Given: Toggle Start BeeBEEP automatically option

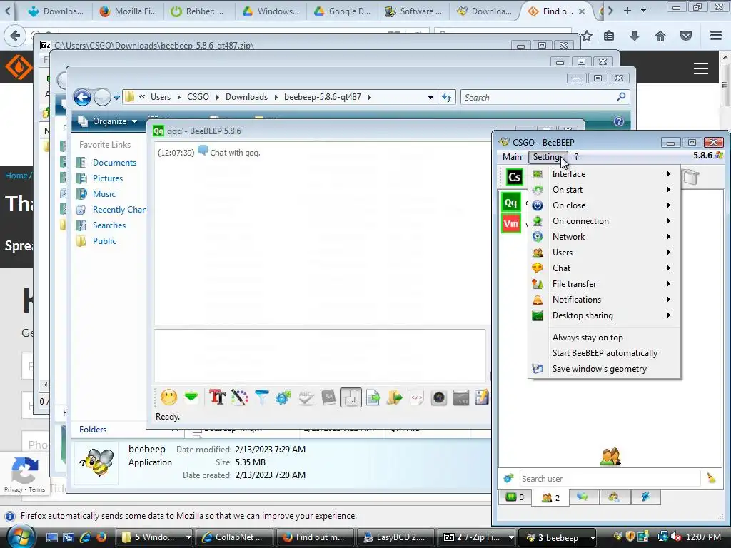Looking at the screenshot, I should click(x=604, y=353).
